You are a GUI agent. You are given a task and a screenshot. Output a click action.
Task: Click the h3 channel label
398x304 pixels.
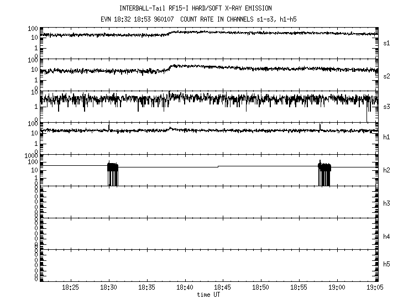coord(387,203)
